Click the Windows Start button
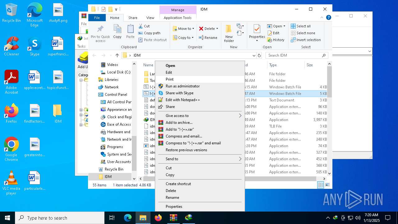Image resolution: width=398 pixels, height=224 pixels. pyautogui.click(x=7, y=218)
